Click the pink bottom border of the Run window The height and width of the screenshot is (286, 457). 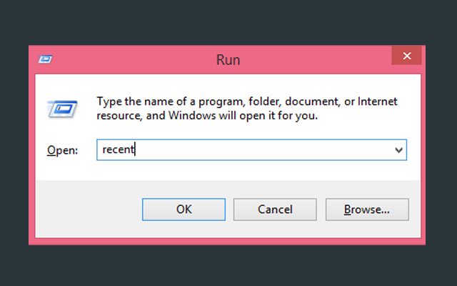[x=227, y=242]
